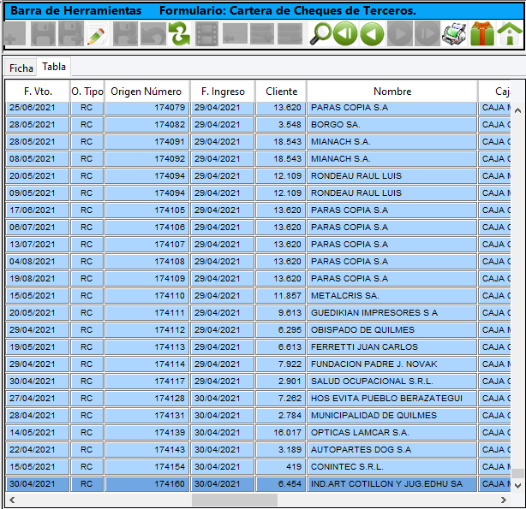Click the disabled grey icon right of the film strip
Screen dimensions: 526x509
[235, 33]
